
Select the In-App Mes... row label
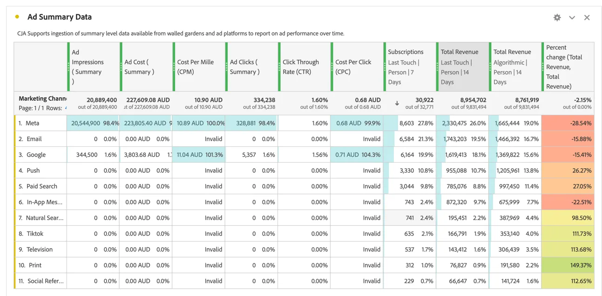44,202
